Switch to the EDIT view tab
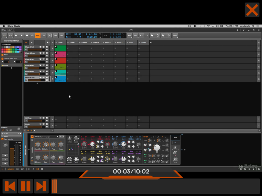The image size is (262, 196). pos(23,169)
